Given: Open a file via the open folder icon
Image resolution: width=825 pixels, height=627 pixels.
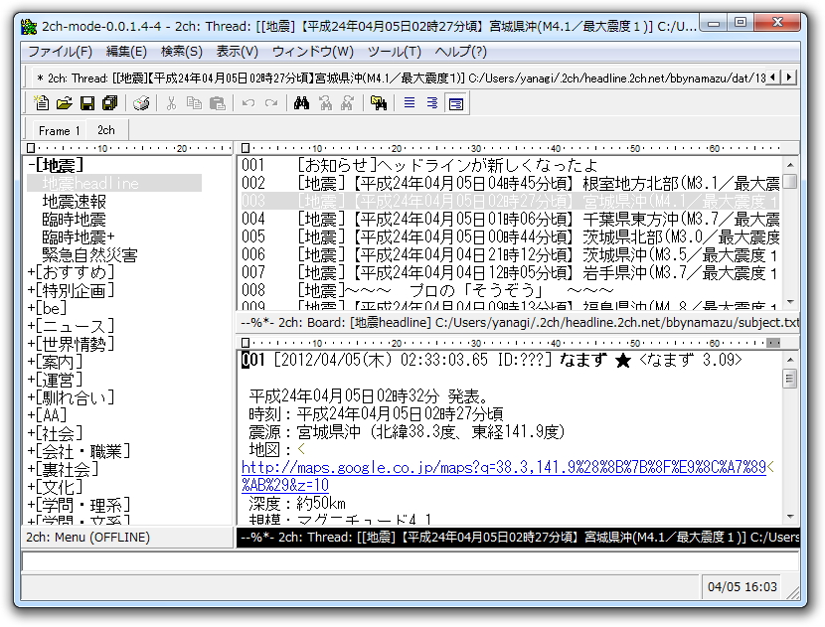Looking at the screenshot, I should point(63,102).
